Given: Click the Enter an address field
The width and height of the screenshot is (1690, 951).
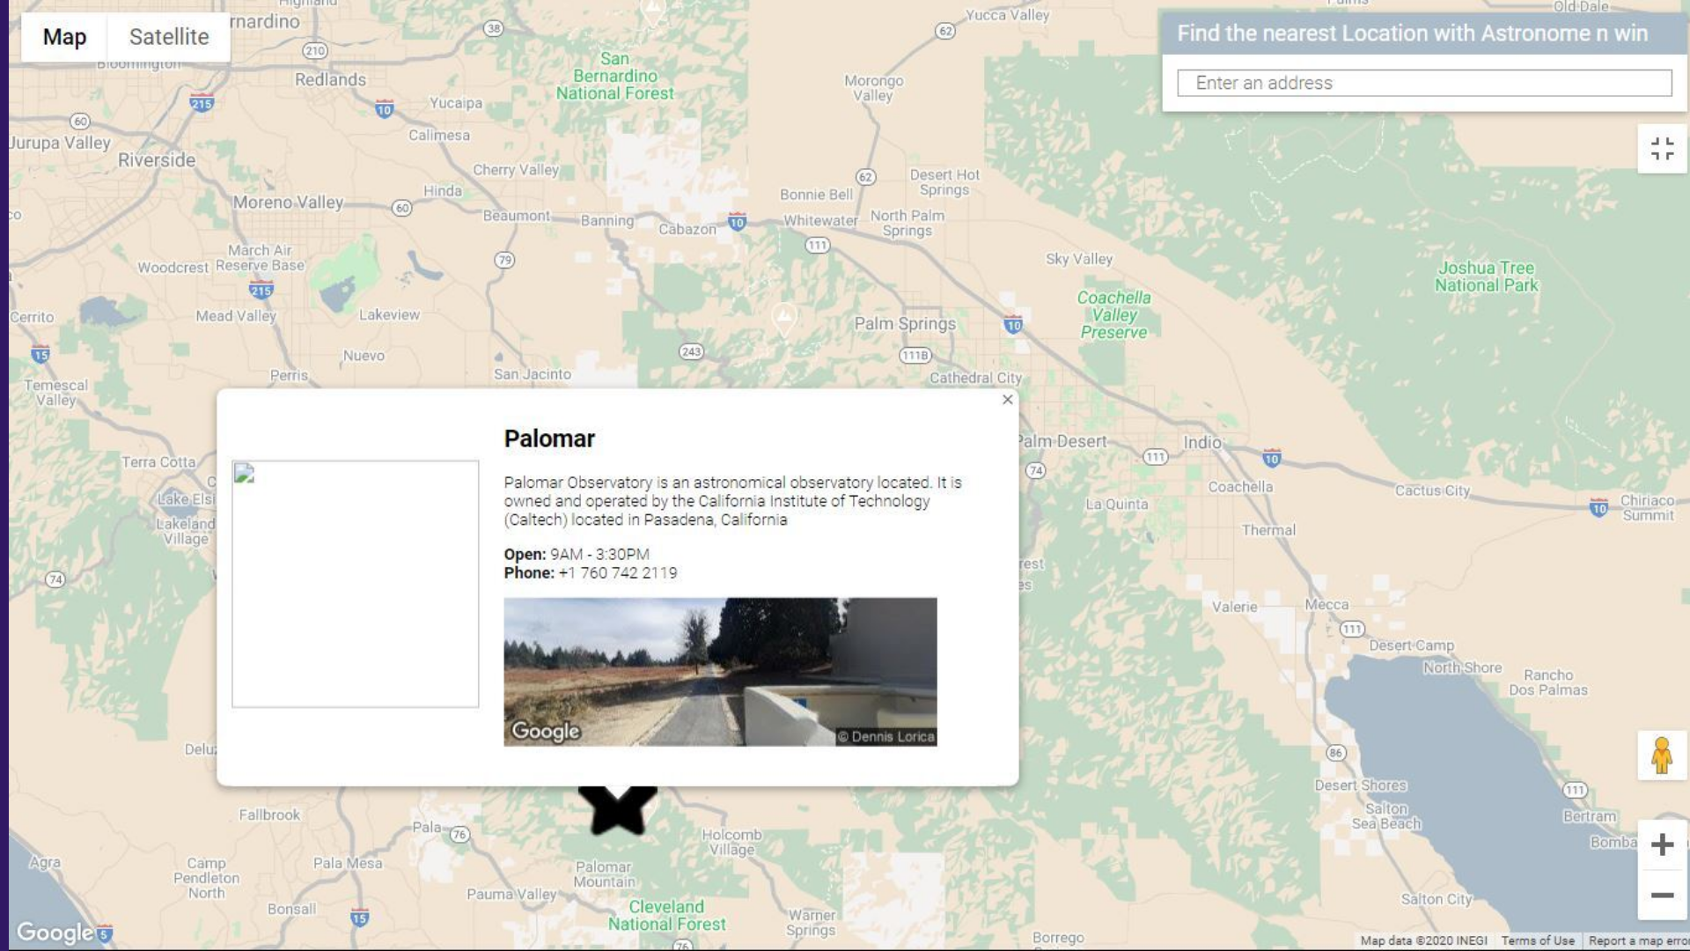Looking at the screenshot, I should tap(1423, 83).
